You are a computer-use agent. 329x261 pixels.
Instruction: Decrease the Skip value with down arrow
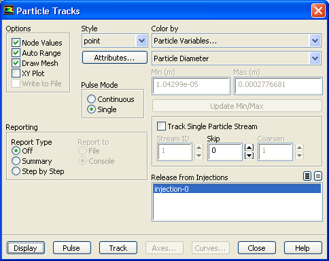249,156
